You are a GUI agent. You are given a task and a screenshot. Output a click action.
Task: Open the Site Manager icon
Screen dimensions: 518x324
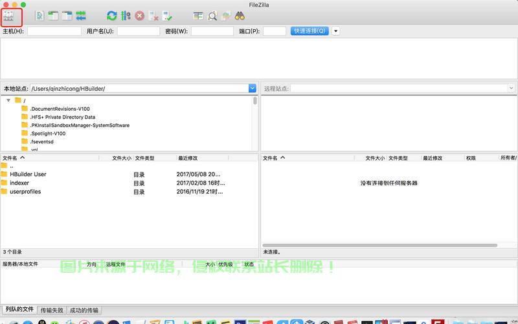click(x=8, y=16)
